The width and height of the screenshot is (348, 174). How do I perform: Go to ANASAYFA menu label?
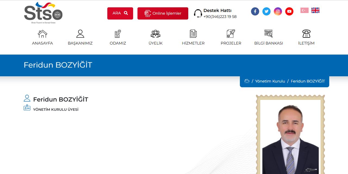(42, 43)
